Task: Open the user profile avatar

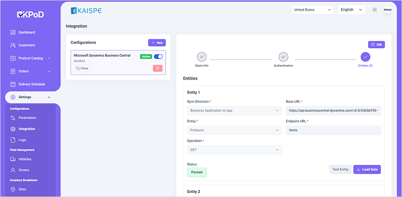Action: click(387, 10)
